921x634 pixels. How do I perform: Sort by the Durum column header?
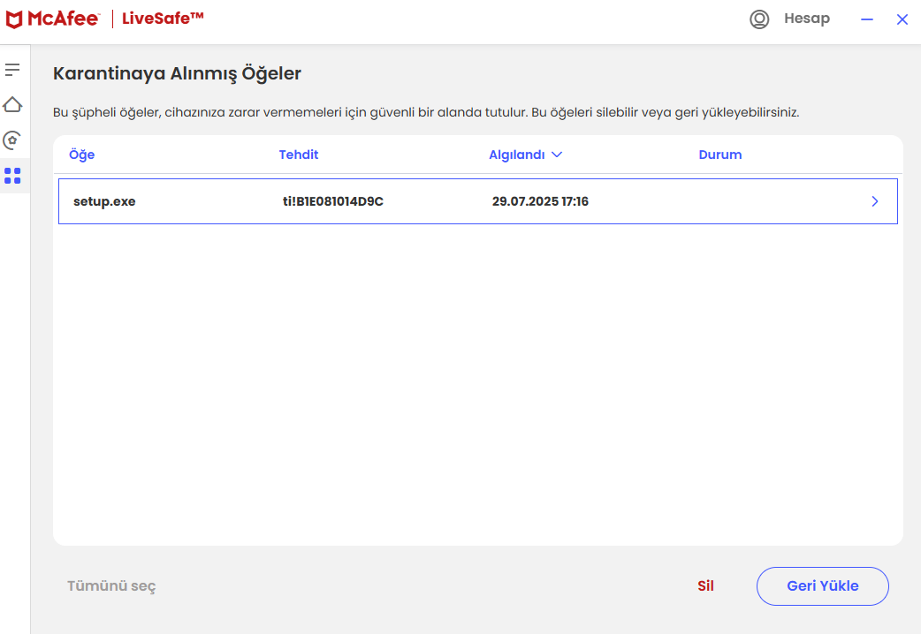click(720, 155)
